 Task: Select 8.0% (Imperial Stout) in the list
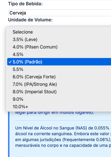[x=59, y=92]
